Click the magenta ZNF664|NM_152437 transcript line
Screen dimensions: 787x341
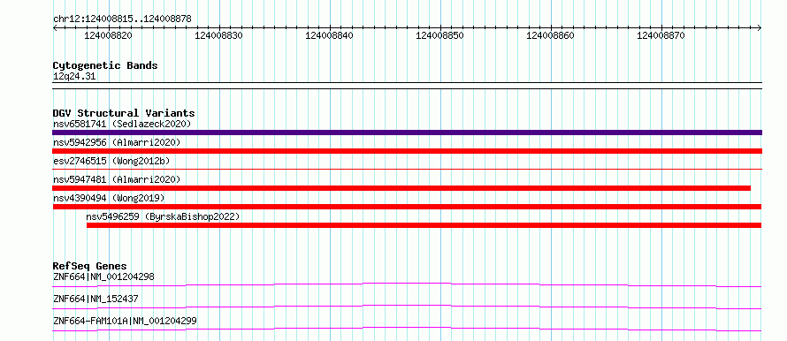tap(407, 307)
